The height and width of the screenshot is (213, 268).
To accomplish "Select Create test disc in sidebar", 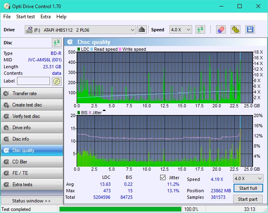I will click(x=32, y=105).
